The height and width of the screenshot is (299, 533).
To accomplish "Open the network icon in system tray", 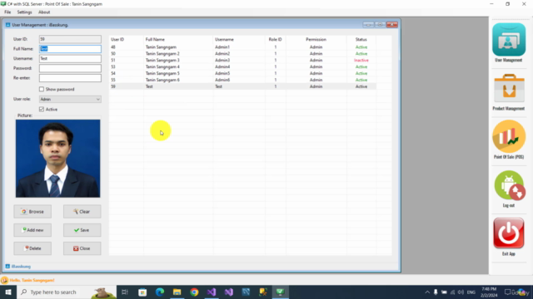I will (452, 292).
